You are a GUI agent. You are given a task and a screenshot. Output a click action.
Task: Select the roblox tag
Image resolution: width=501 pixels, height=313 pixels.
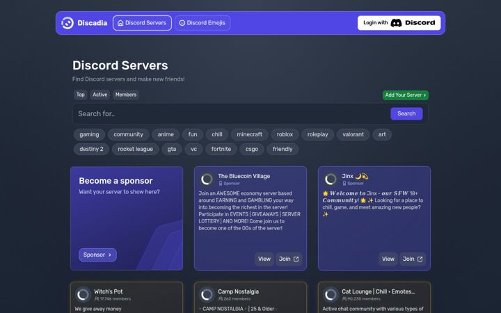[x=285, y=134]
